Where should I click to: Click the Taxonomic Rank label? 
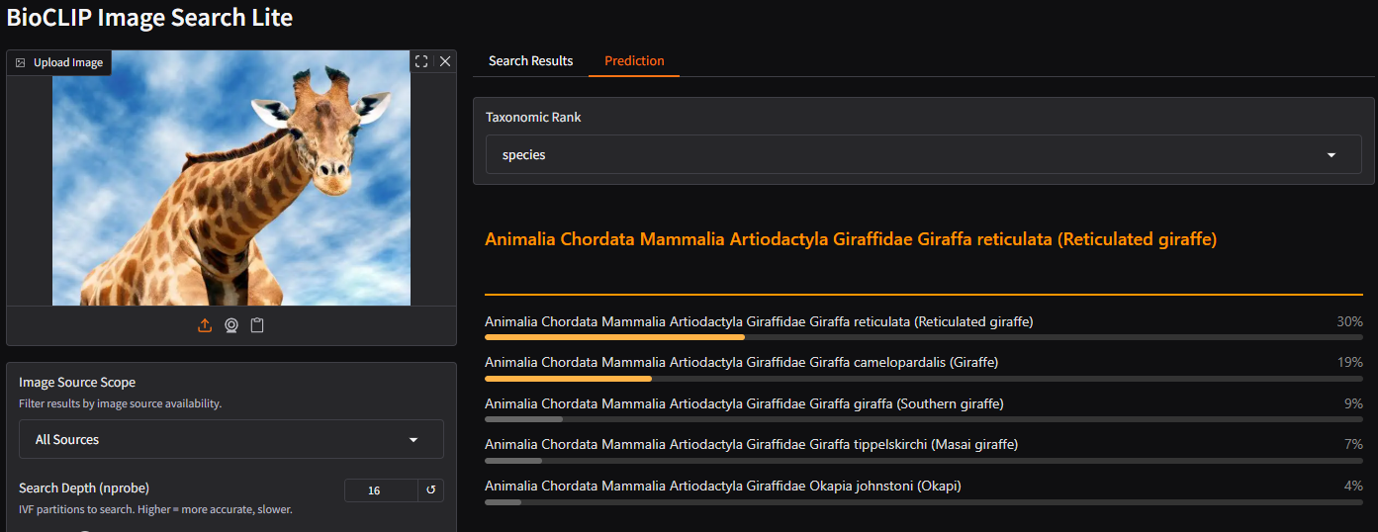533,117
